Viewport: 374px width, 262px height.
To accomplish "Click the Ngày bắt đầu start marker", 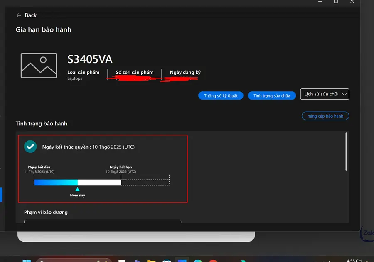I will click(34, 180).
